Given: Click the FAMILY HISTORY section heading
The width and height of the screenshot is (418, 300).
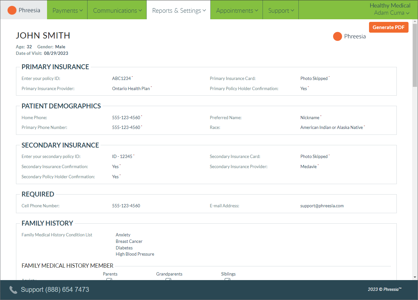Looking at the screenshot, I should pyautogui.click(x=47, y=223).
